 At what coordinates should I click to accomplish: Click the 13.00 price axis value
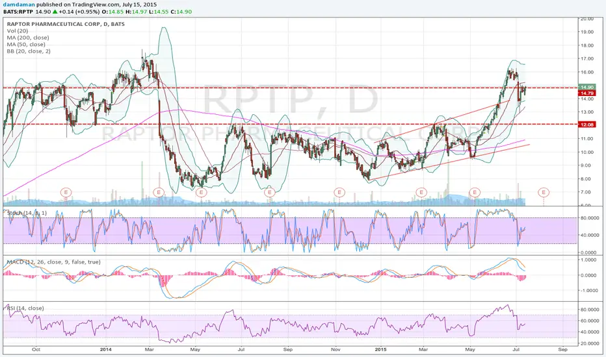click(587, 112)
